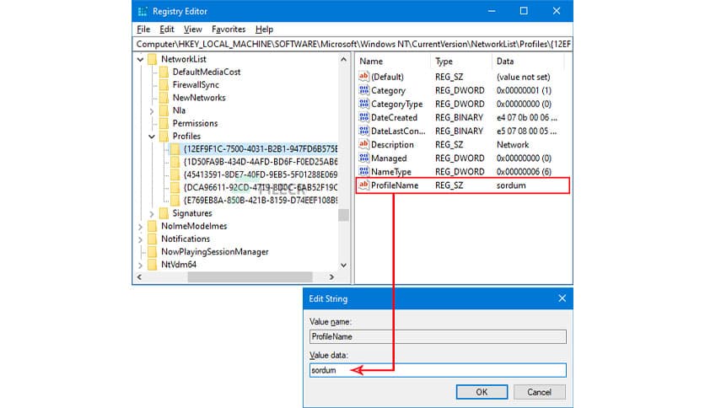Expand the NolmeModelmes tree node
The image size is (705, 408).
coord(140,227)
